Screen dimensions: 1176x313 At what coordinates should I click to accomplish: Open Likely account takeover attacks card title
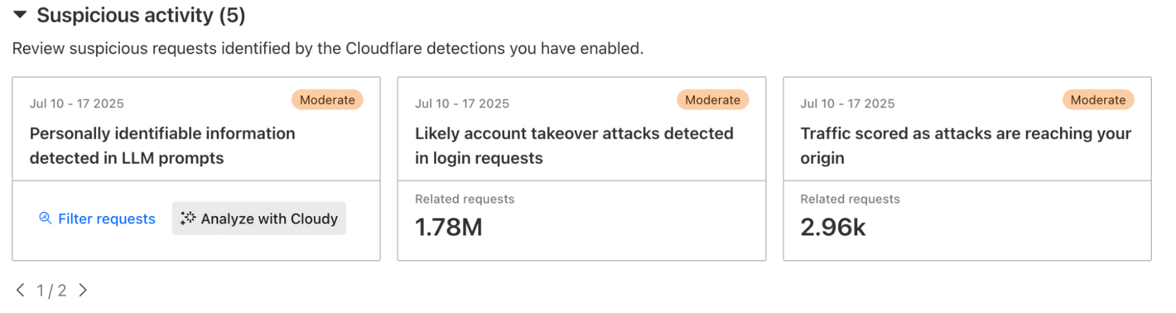click(x=574, y=145)
